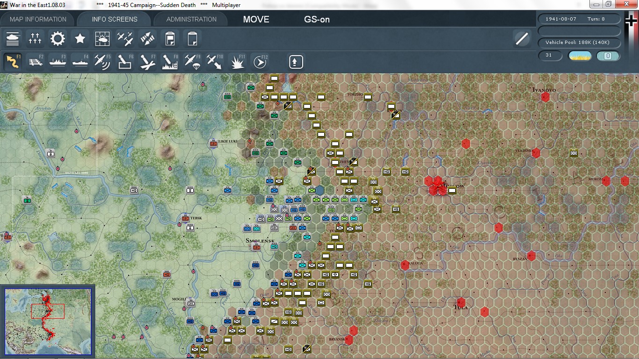Select the F5 air recon icon
The height and width of the screenshot is (359, 639).
(102, 62)
